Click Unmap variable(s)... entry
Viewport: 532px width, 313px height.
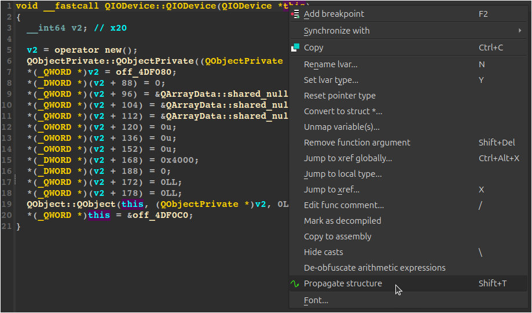click(x=342, y=127)
